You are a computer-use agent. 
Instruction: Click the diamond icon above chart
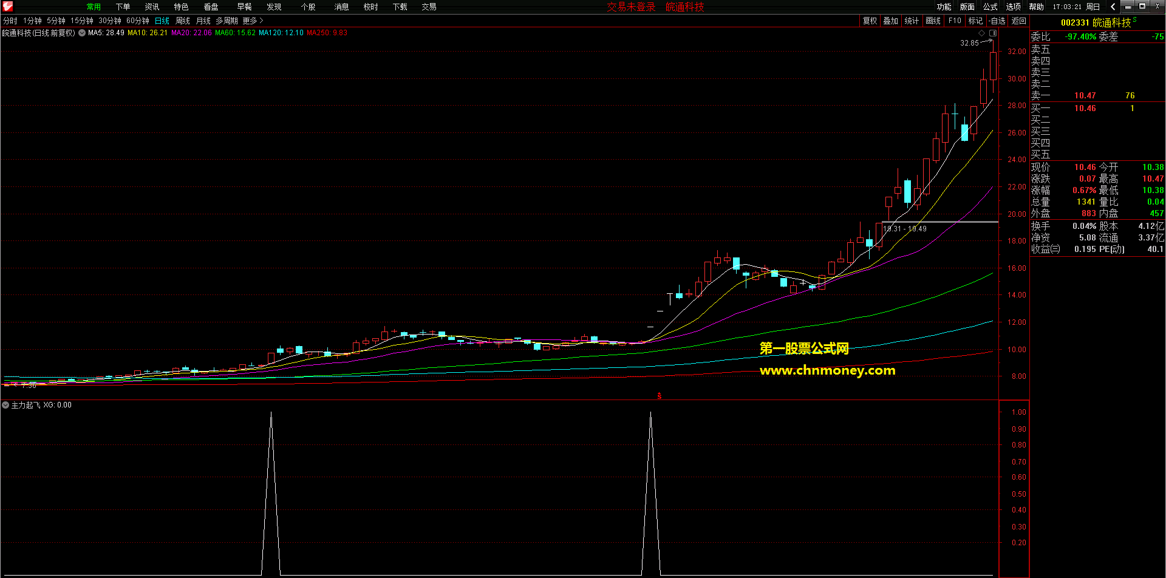(981, 33)
